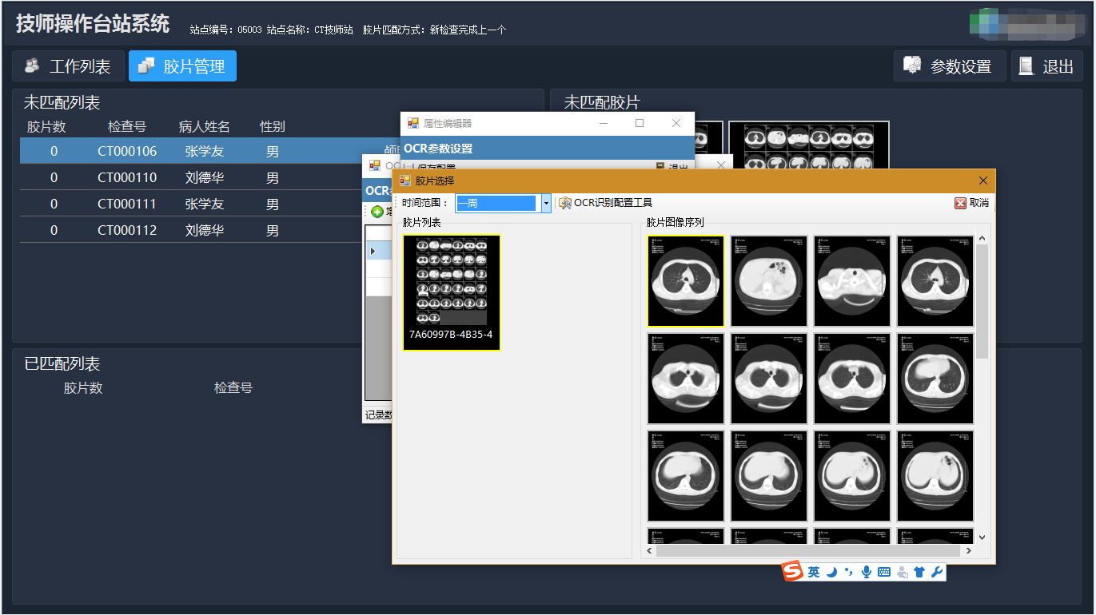Select the second CT image in the first row
Screen dimensions: 1096x615
click(x=769, y=281)
